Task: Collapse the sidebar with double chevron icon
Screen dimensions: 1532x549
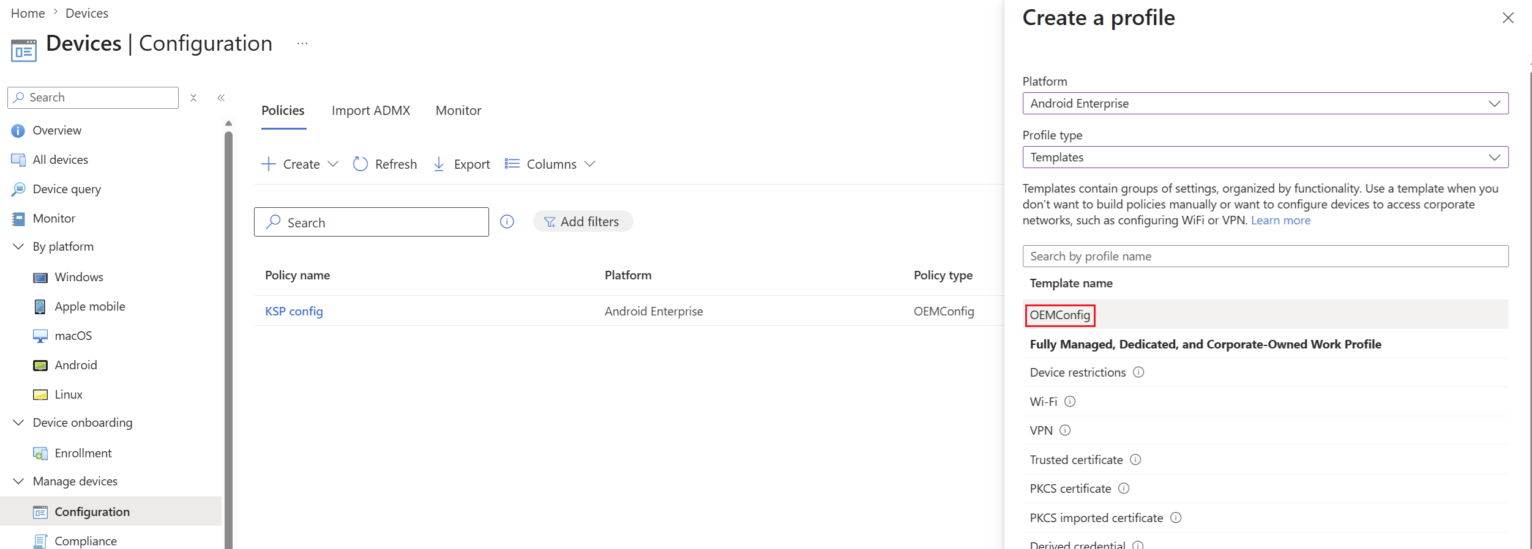Action: (x=221, y=98)
